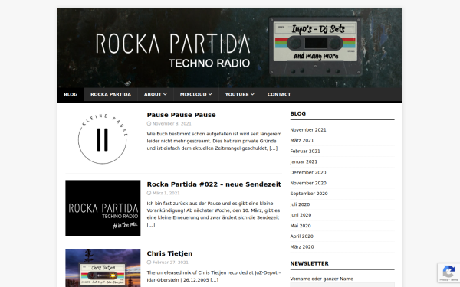Image resolution: width=460 pixels, height=287 pixels.
Task: Open the November 2021 archive
Action: click(x=308, y=130)
